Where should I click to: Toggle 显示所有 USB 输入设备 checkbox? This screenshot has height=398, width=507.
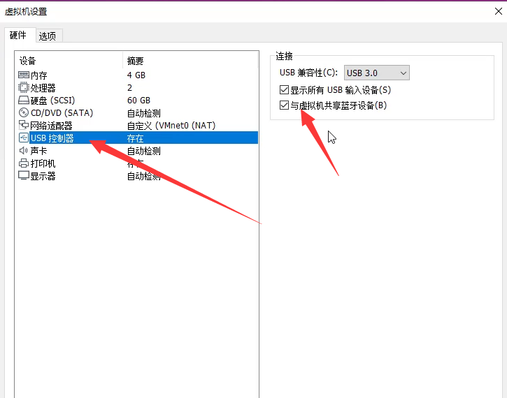point(284,90)
